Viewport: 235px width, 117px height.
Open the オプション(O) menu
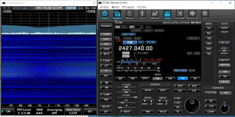click(128, 7)
